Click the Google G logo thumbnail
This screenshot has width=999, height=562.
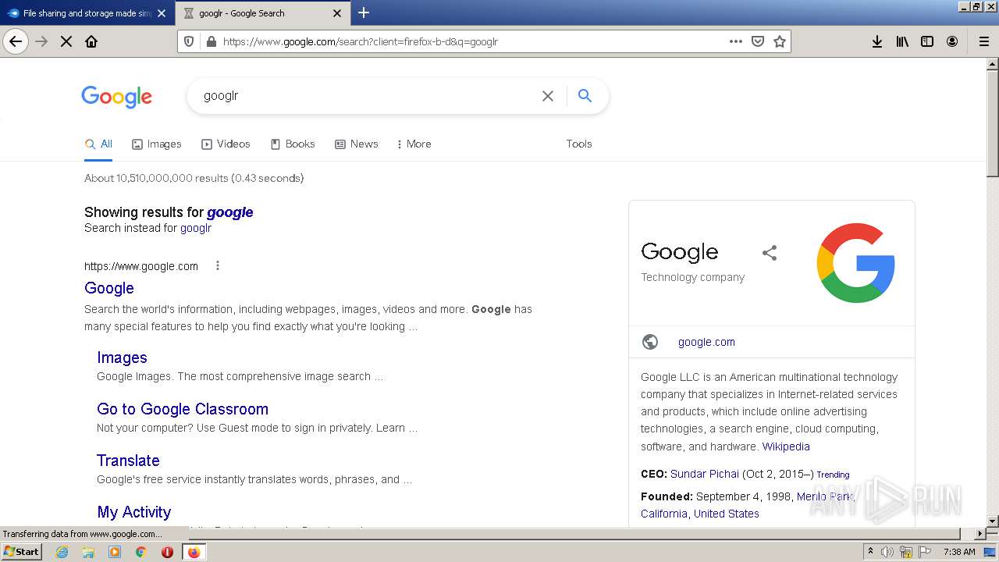click(x=855, y=263)
